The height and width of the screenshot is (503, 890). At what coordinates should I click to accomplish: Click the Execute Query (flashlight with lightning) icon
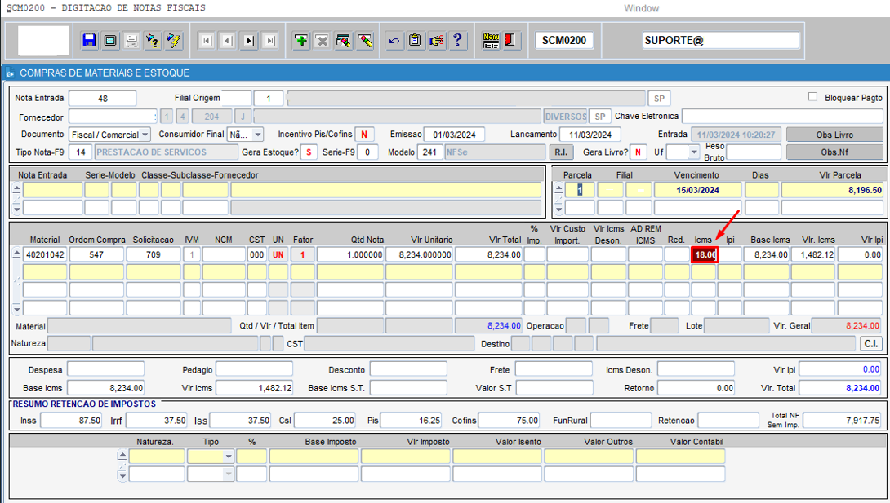coord(174,40)
